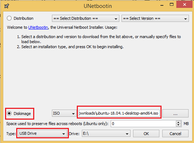Click the persistence space MB field
The height and width of the screenshot is (143, 194).
pyautogui.click(x=144, y=124)
